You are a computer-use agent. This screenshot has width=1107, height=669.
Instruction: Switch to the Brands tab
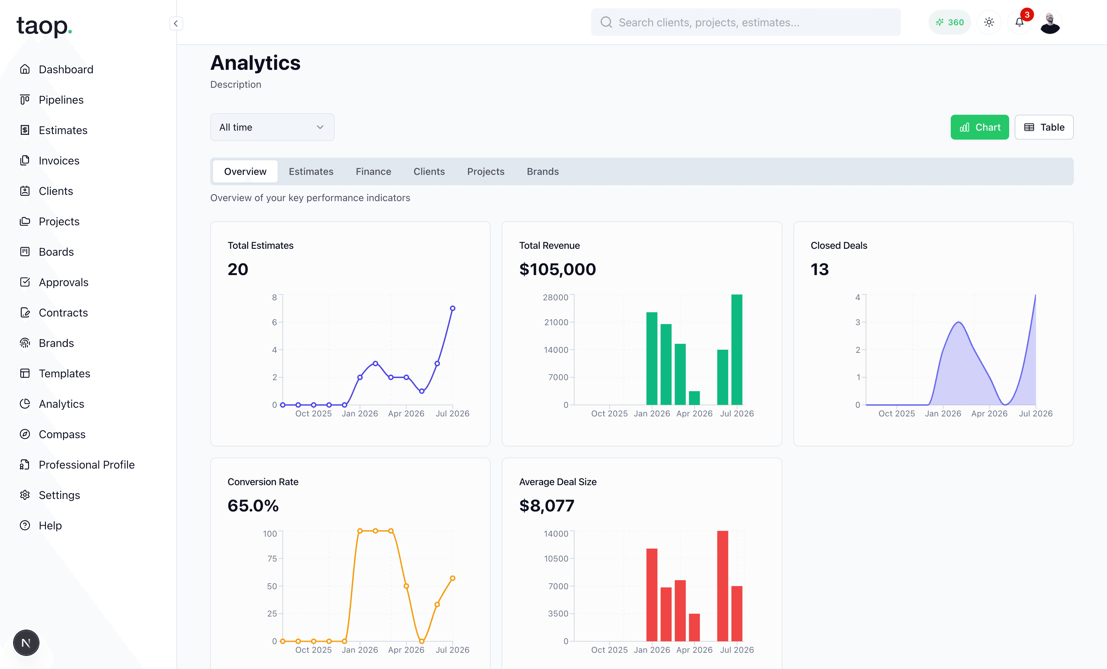point(543,171)
